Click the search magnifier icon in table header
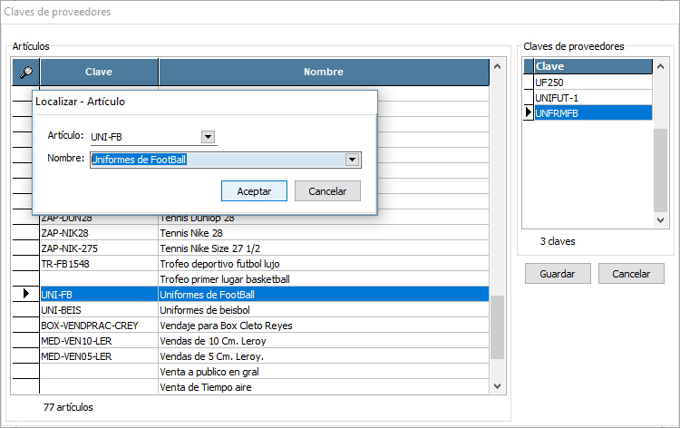Viewport: 680px width, 428px height. tap(25, 72)
